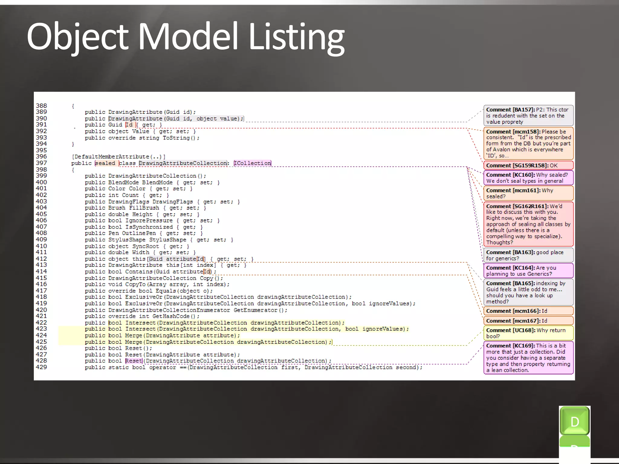
Task: Click the highlighted ICollection interface name
Action: click(253, 163)
